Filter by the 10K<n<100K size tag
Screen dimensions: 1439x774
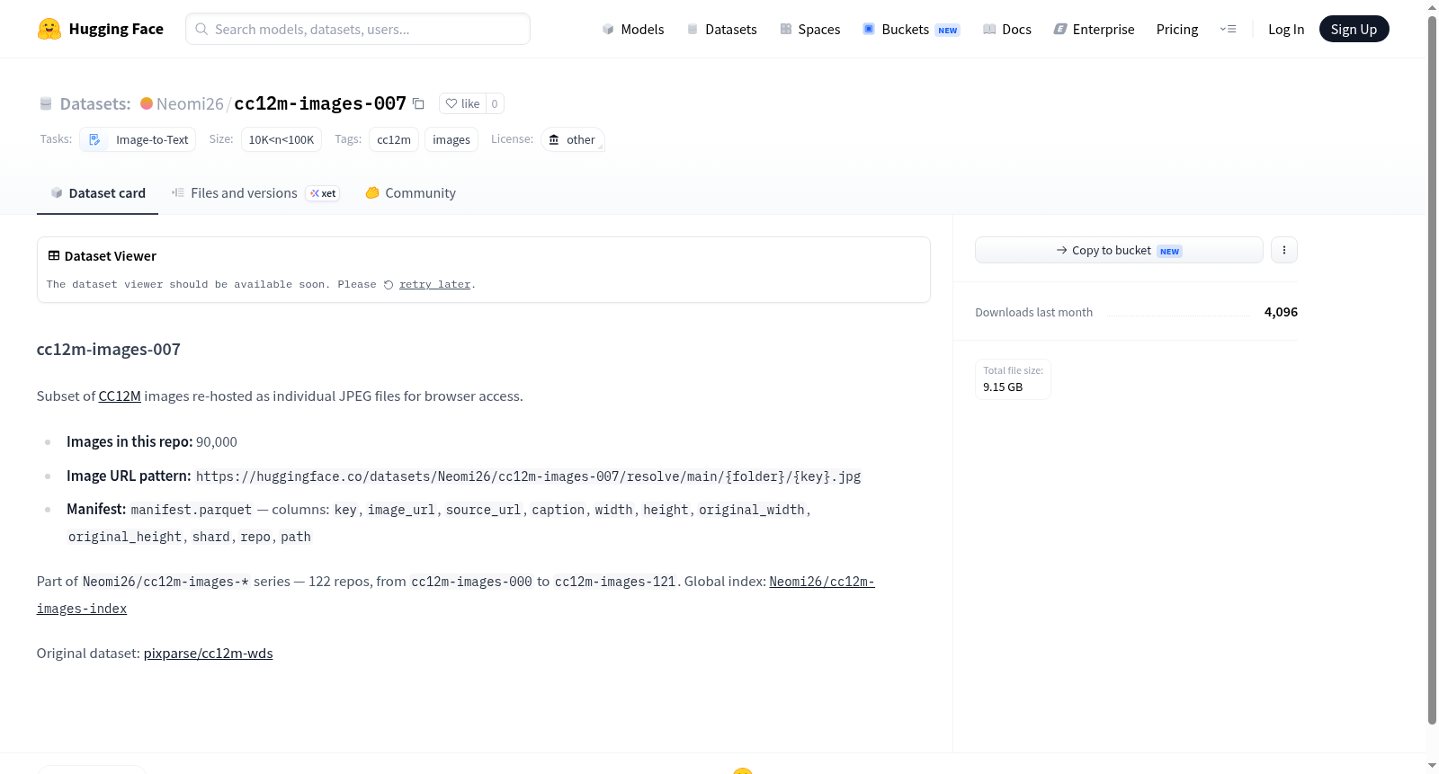pos(282,139)
